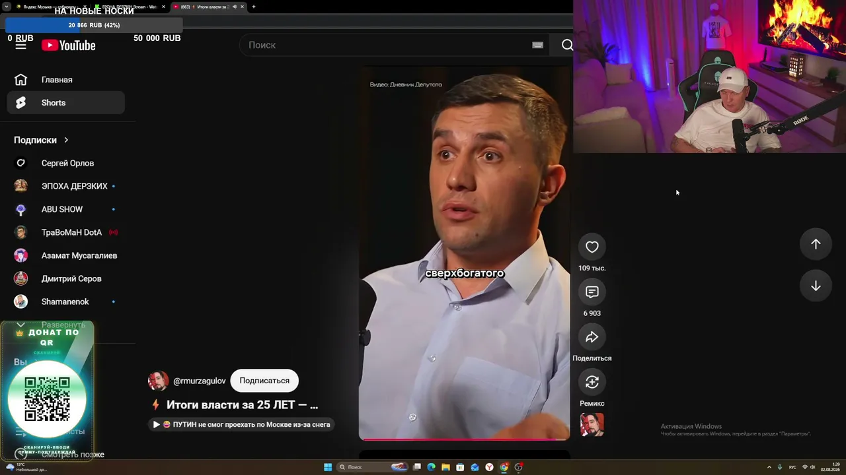Click the Windows taskbar Поиск search box
846x475 pixels.
(373, 467)
